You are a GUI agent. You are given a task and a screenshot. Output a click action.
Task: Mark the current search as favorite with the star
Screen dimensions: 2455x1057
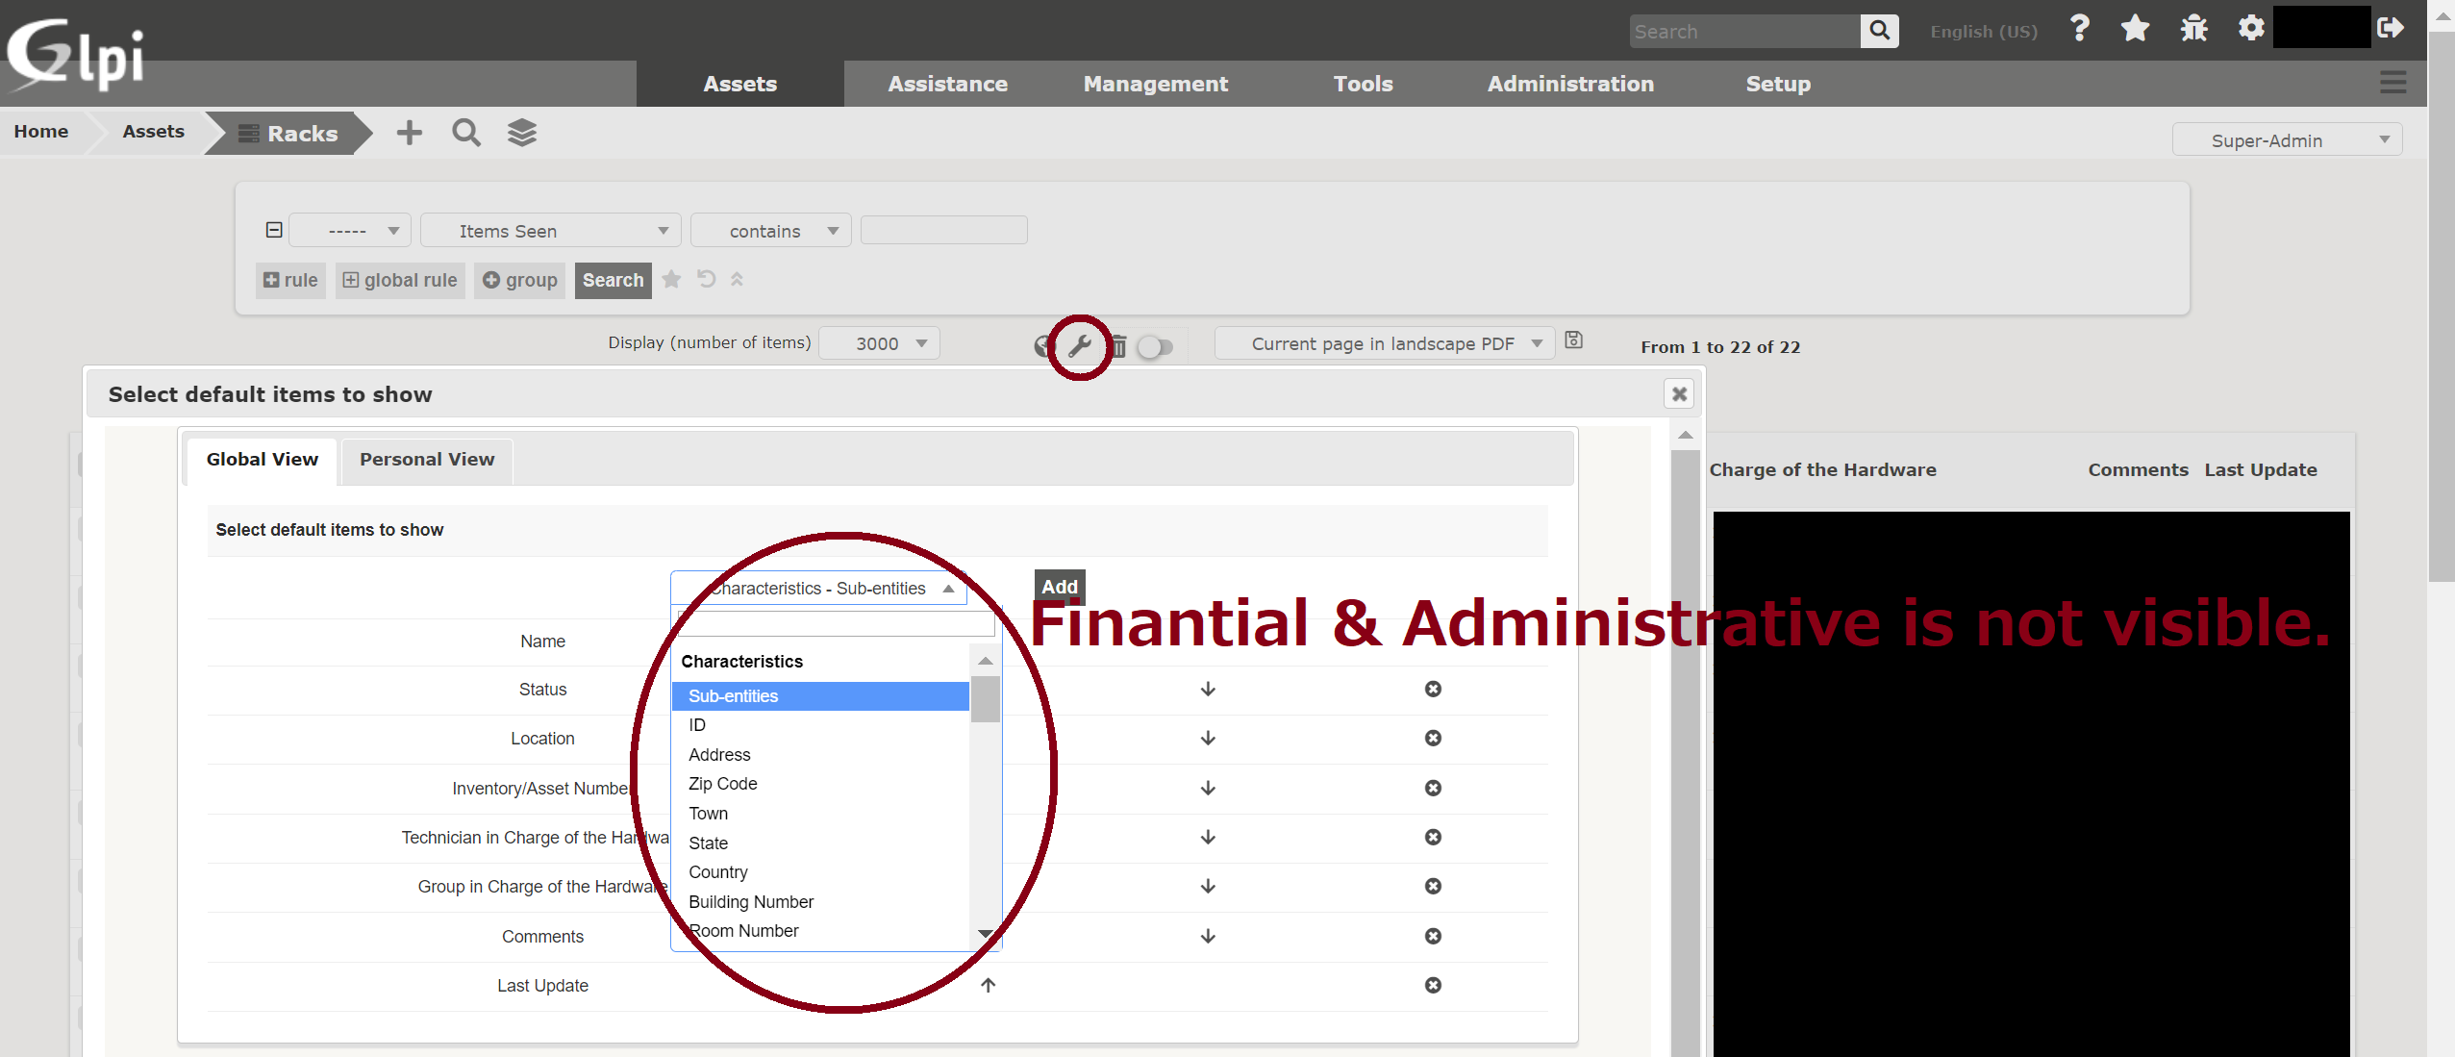[x=671, y=280]
